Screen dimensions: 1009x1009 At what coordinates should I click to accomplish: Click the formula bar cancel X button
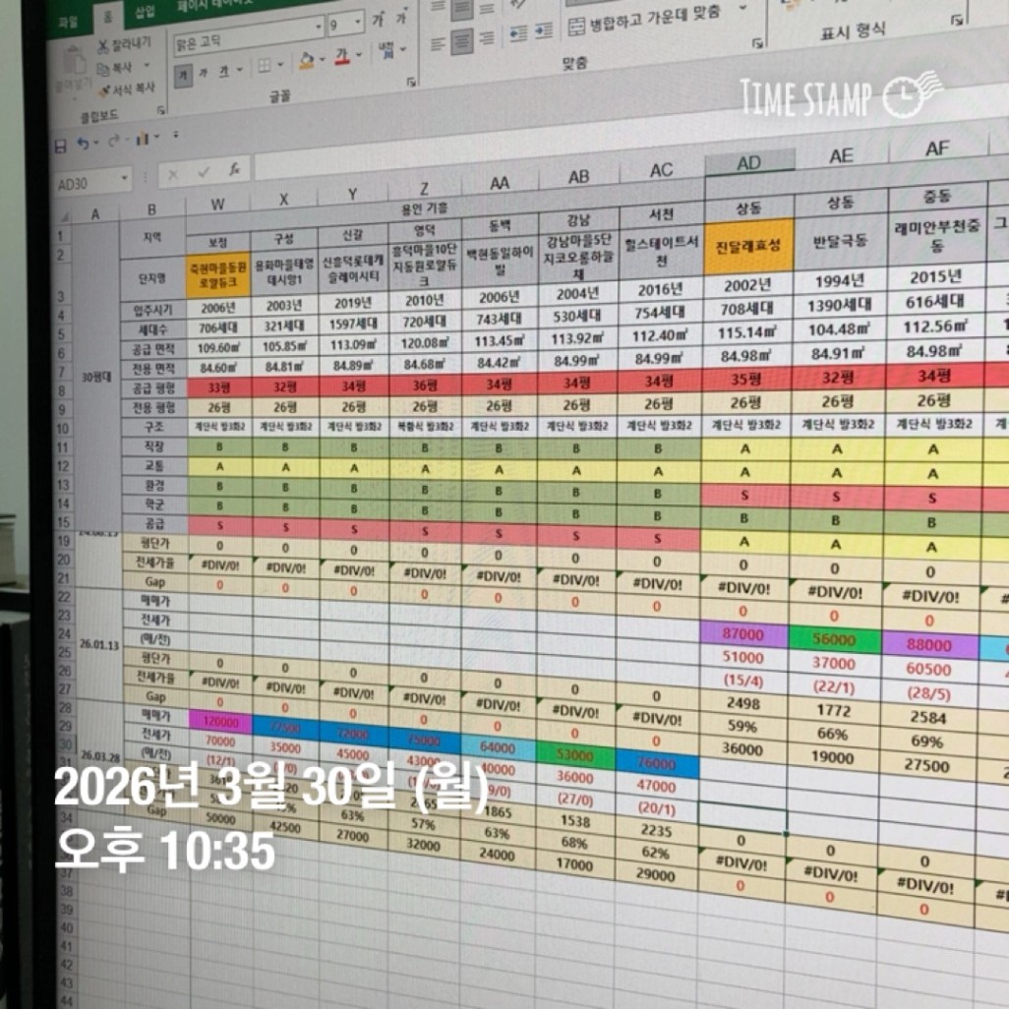[172, 174]
